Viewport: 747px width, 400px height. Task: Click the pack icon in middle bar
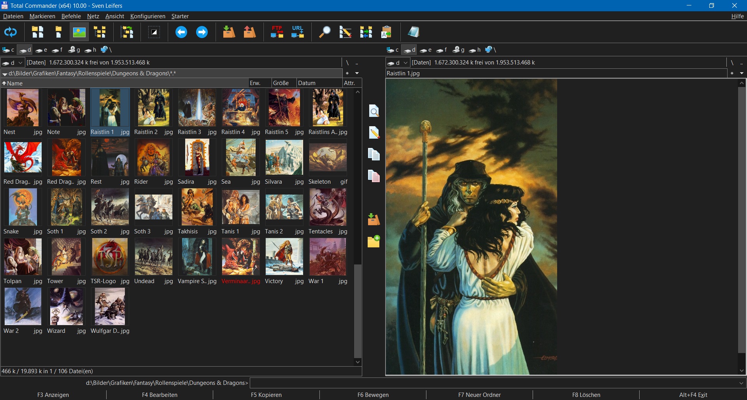[374, 219]
